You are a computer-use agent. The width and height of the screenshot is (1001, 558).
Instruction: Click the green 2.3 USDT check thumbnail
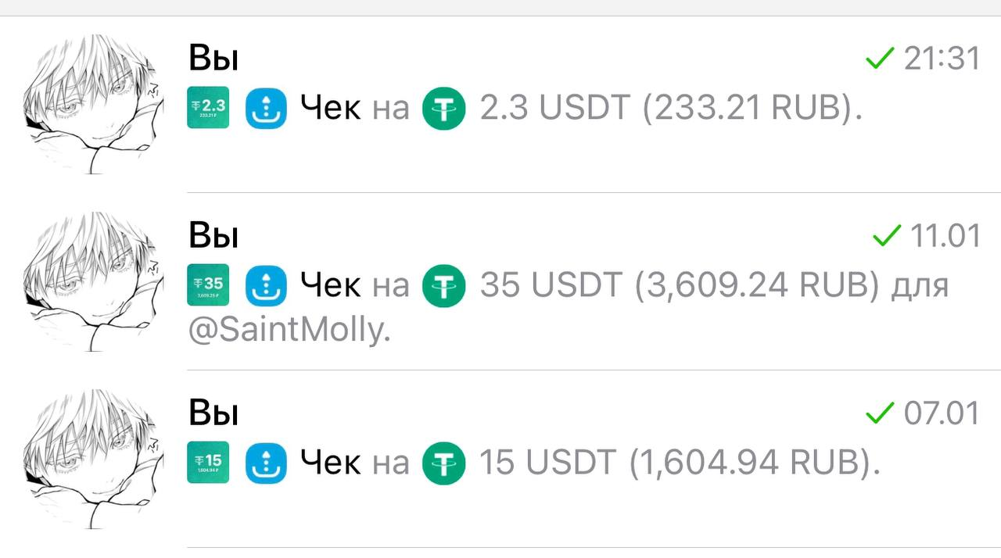(208, 107)
